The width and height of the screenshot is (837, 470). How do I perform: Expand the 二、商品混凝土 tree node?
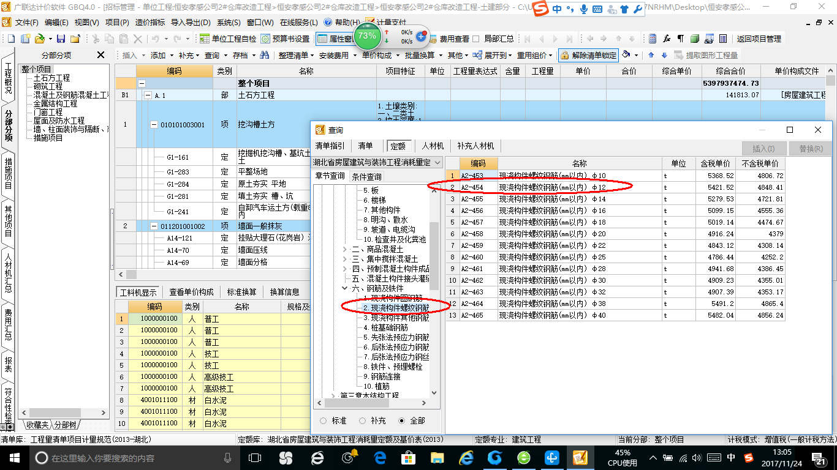point(344,250)
